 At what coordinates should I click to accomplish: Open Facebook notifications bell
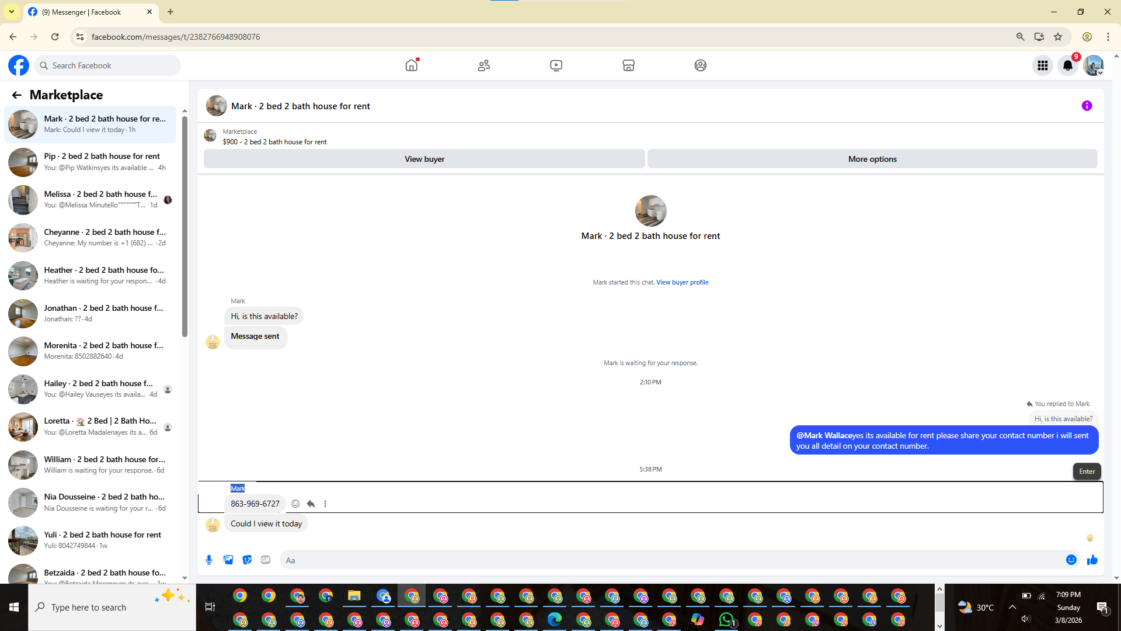point(1067,65)
